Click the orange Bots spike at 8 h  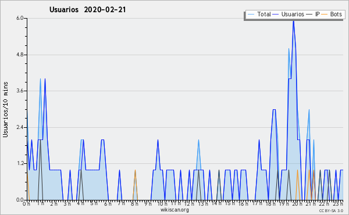(x=135, y=185)
